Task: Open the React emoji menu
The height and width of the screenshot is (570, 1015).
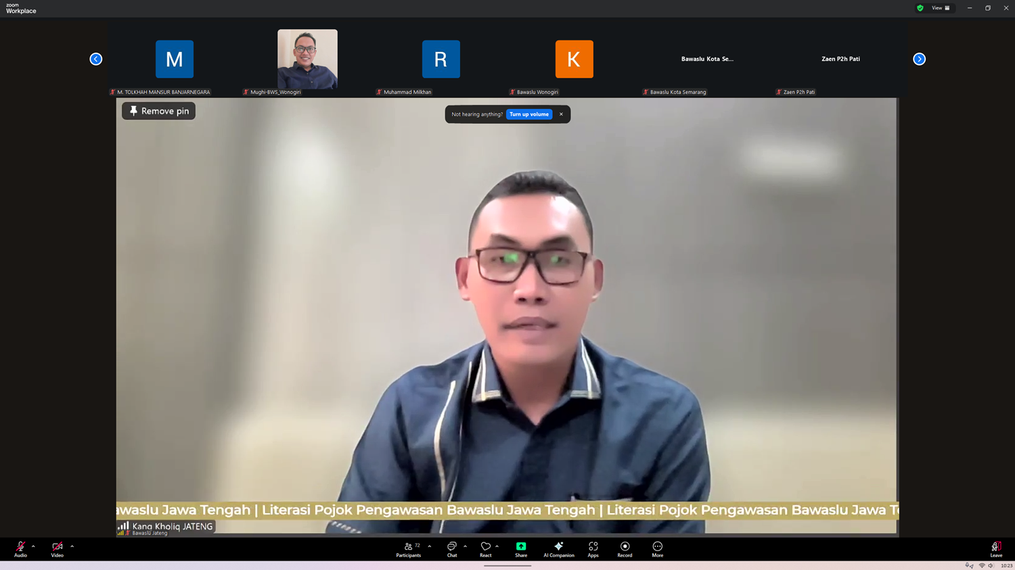Action: (485, 549)
